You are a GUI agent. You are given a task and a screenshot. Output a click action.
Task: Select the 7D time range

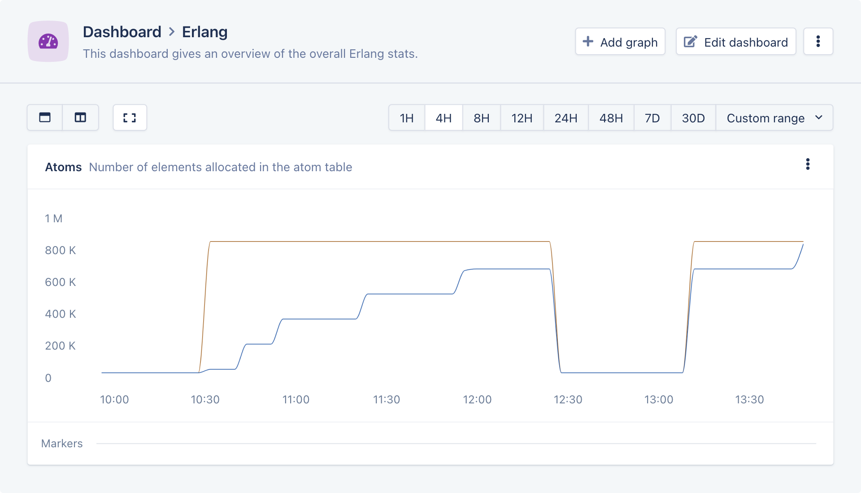[652, 118]
